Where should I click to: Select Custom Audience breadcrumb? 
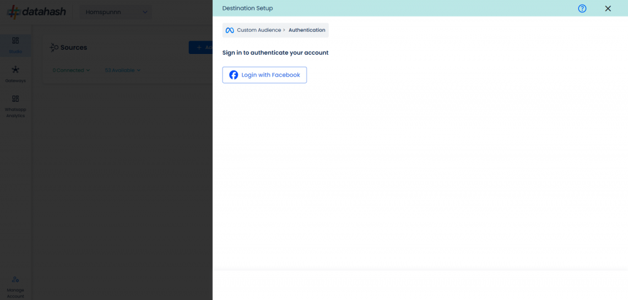click(x=259, y=30)
